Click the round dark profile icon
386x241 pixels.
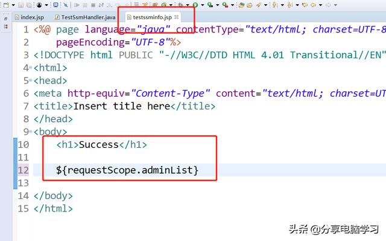[39, 5]
